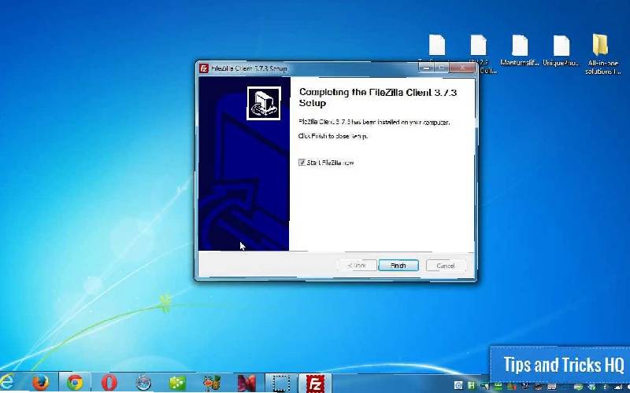Launch Opera browser from the taskbar
Screen dimensions: 630x393
[x=109, y=383]
